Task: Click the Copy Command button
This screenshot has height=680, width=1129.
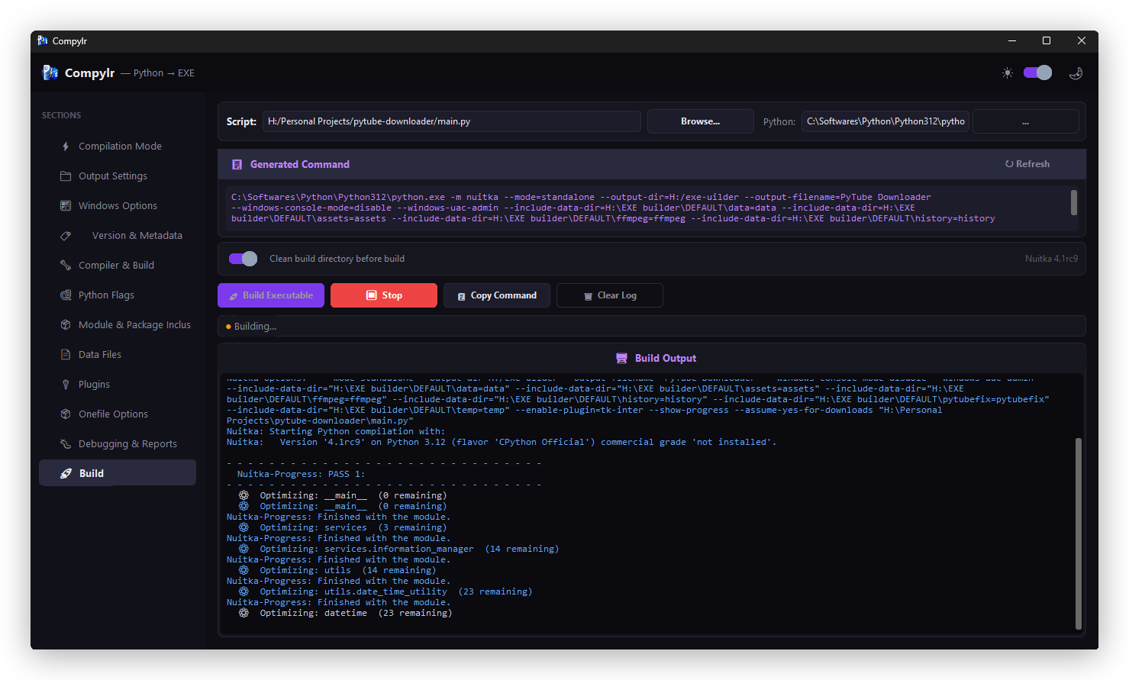Action: click(x=497, y=295)
